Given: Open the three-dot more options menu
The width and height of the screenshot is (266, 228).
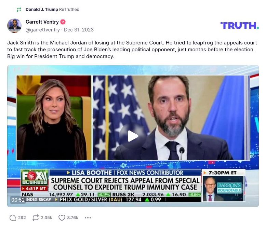Looking at the screenshot, I should 88,218.
